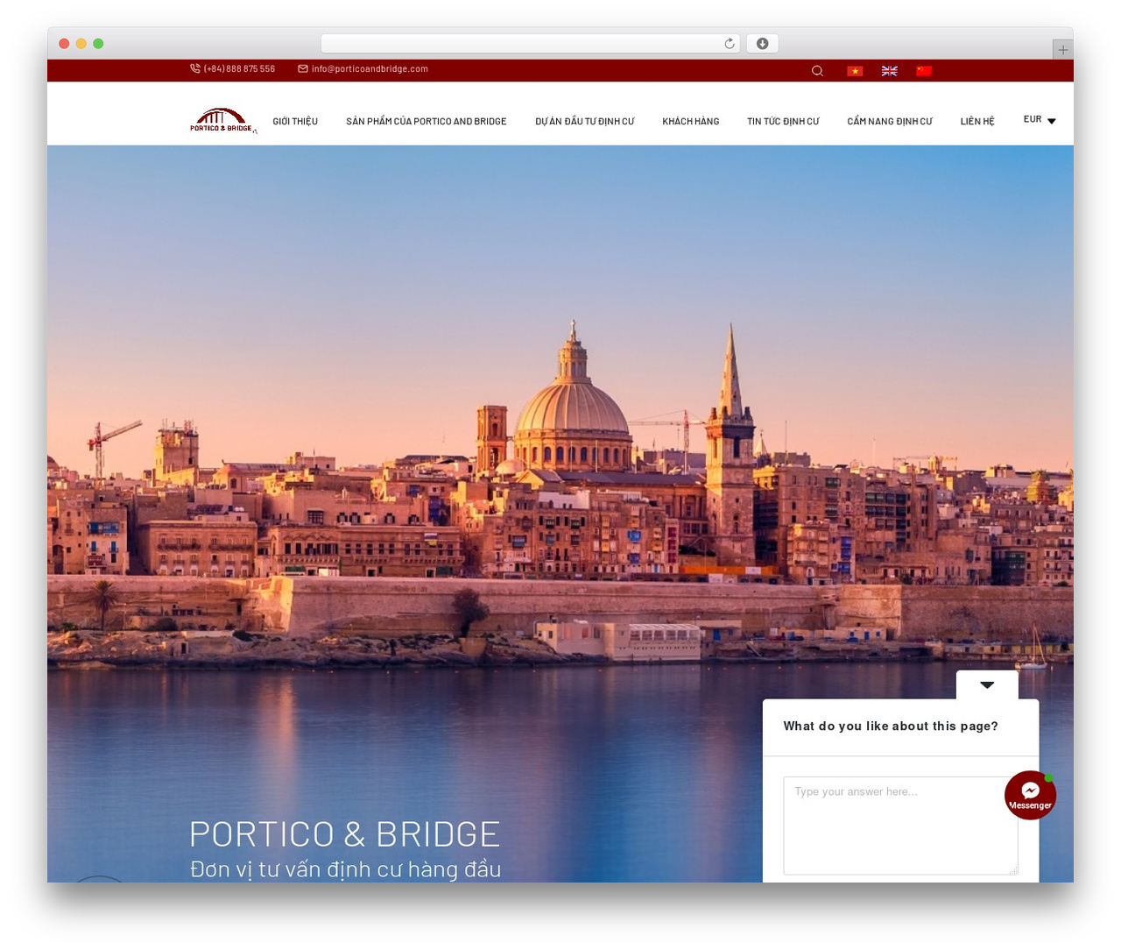The height and width of the screenshot is (950, 1121).
Task: Open the EUR currency dropdown
Action: [x=1040, y=120]
